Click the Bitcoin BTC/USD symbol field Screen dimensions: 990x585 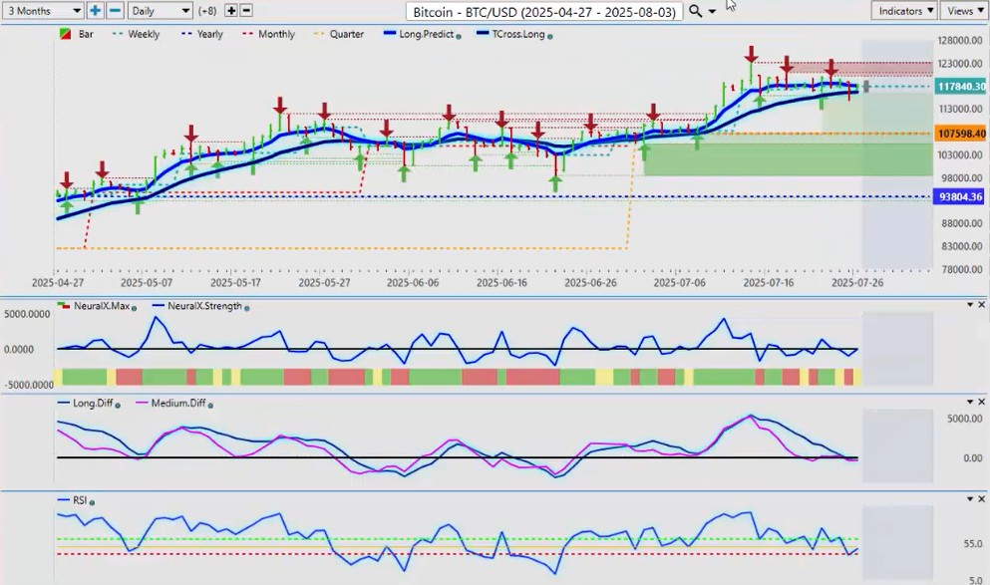point(545,11)
